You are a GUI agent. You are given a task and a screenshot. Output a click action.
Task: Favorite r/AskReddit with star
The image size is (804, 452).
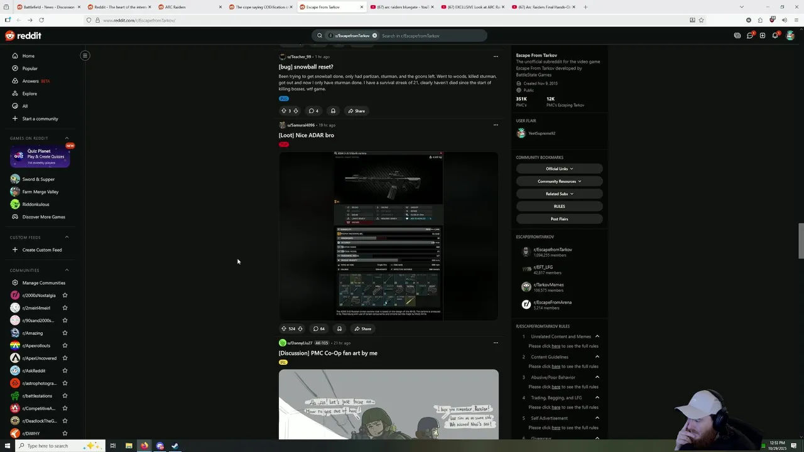coord(65,370)
